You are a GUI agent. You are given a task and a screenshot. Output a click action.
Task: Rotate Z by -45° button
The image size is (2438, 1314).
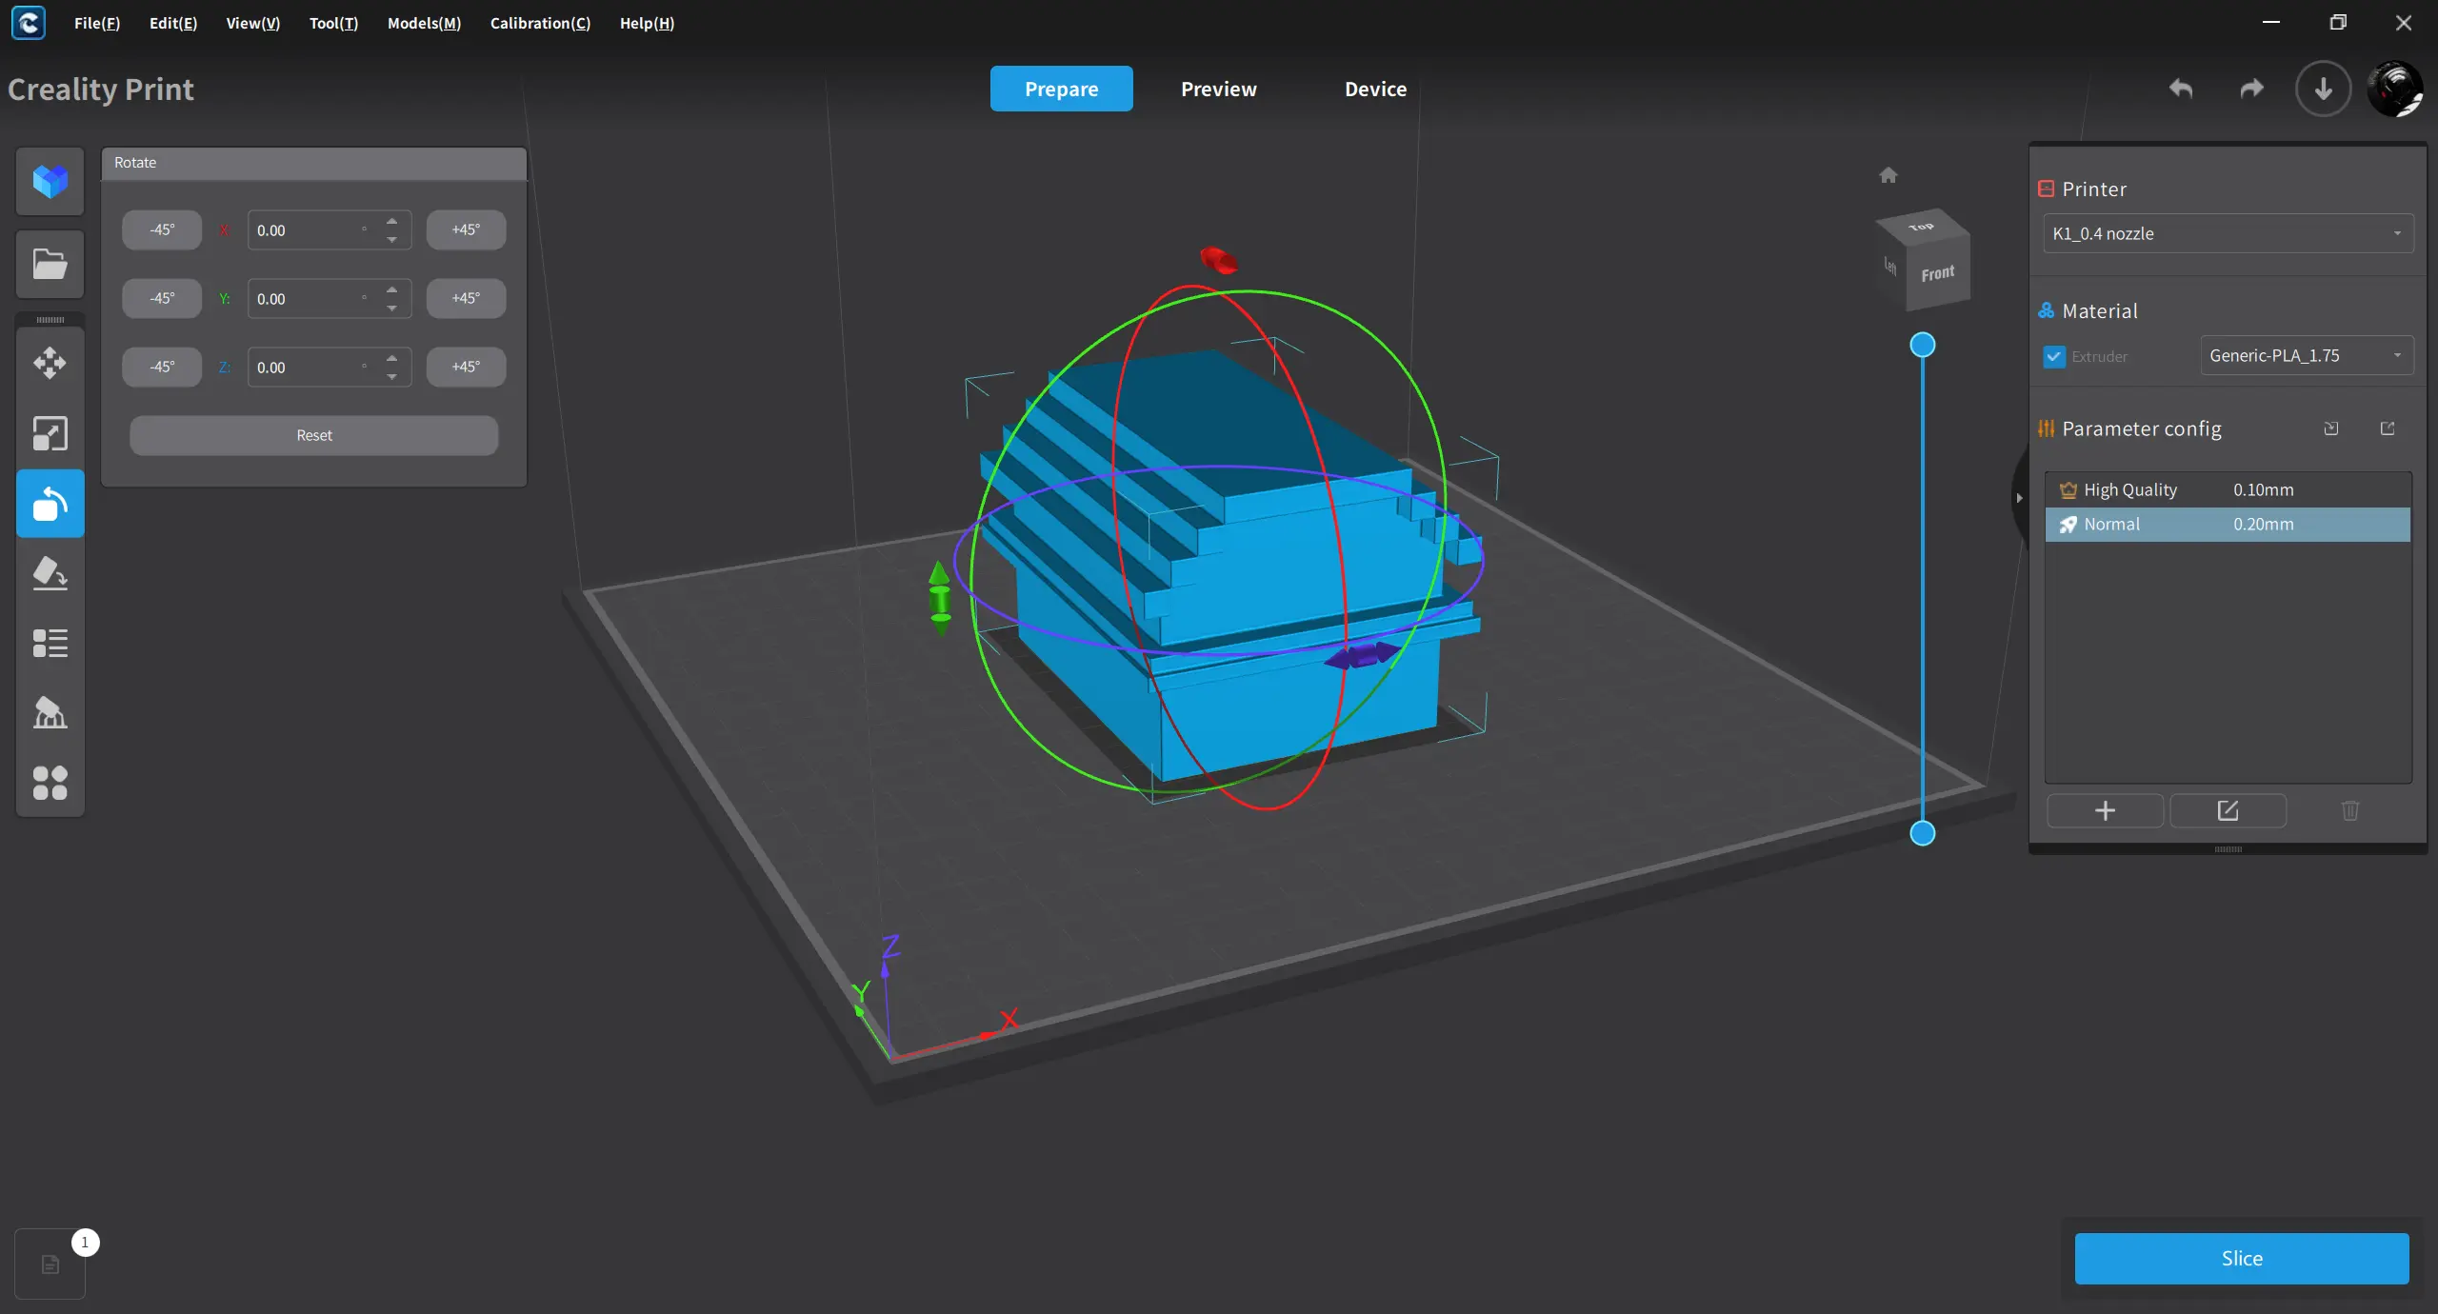click(x=162, y=367)
